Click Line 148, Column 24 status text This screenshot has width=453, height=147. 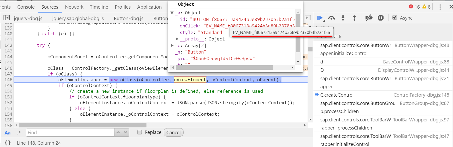[x=39, y=143]
